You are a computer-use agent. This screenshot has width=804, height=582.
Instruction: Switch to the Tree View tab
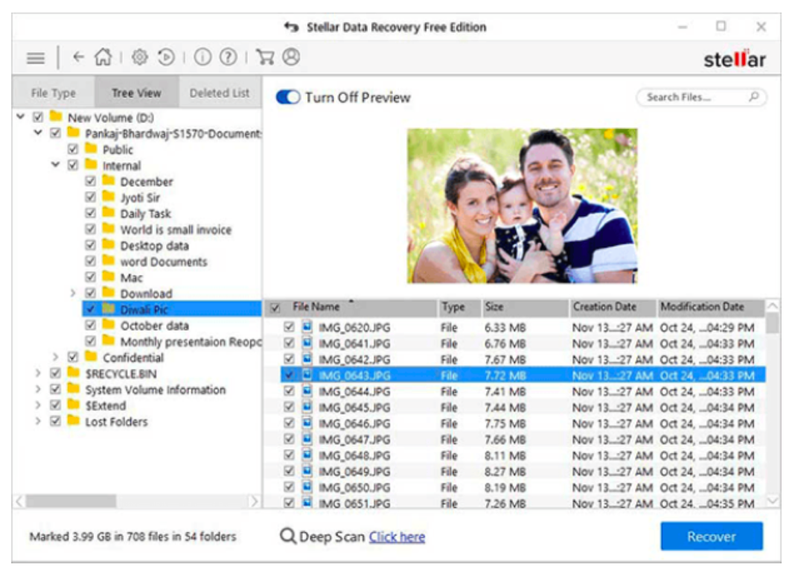(x=136, y=93)
